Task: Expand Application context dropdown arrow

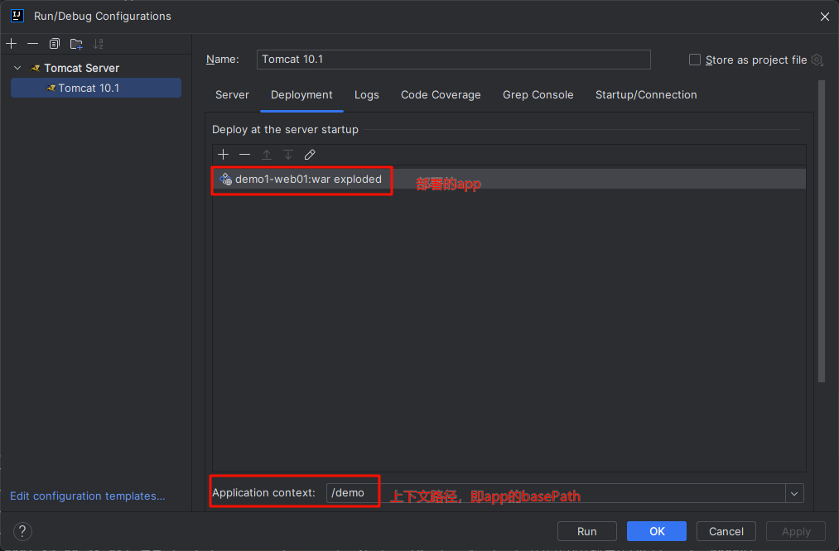Action: [794, 493]
